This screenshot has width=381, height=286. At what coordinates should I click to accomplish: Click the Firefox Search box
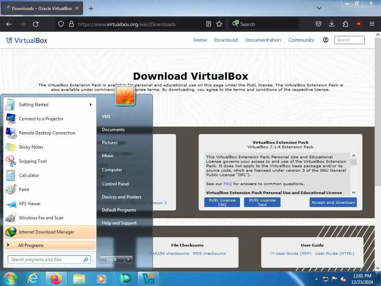coord(264,24)
